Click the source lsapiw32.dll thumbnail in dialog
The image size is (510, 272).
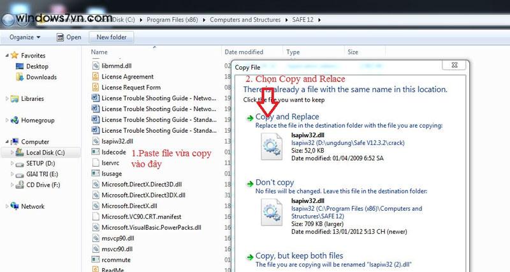pos(272,147)
